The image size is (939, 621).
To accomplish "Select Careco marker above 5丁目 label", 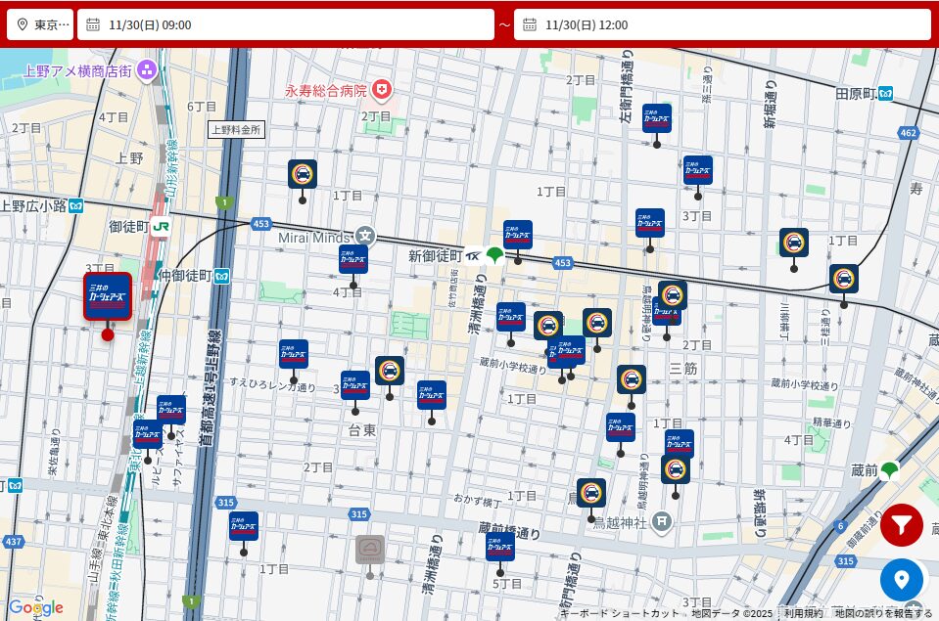I will [x=500, y=547].
